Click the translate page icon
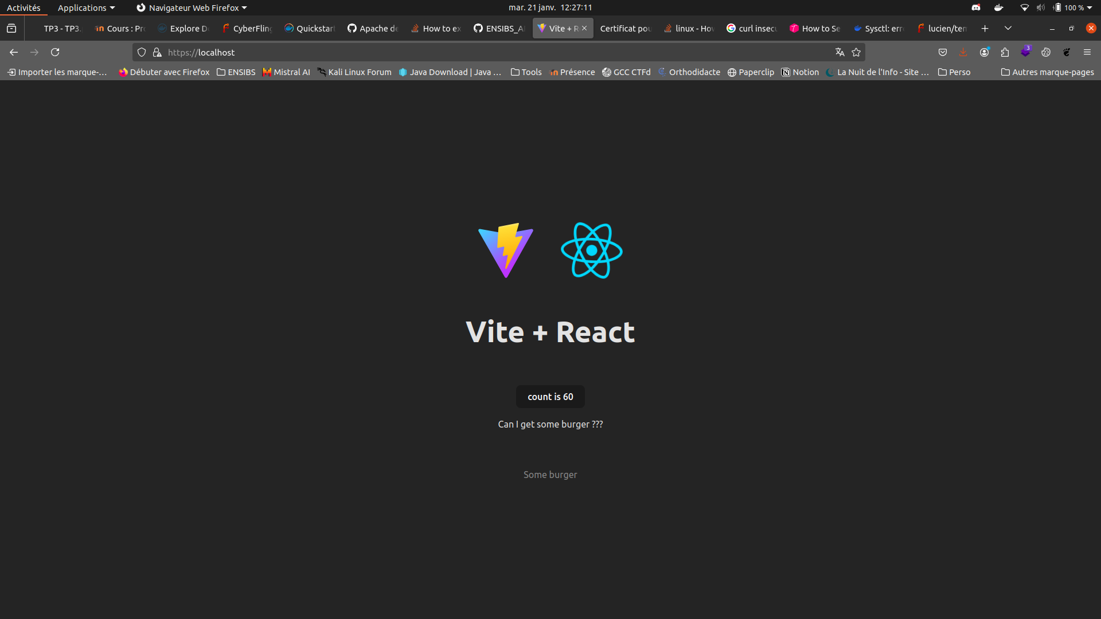1101x619 pixels. pyautogui.click(x=840, y=52)
